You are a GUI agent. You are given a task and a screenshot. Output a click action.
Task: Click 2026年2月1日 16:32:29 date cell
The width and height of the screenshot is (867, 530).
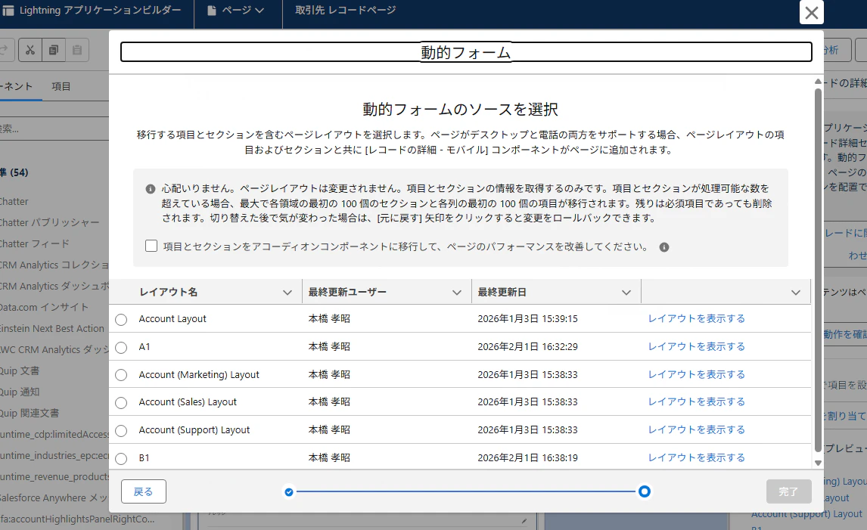click(x=527, y=346)
